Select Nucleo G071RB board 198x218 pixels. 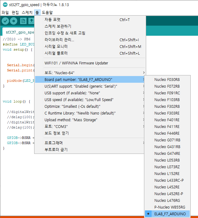click(167, 140)
